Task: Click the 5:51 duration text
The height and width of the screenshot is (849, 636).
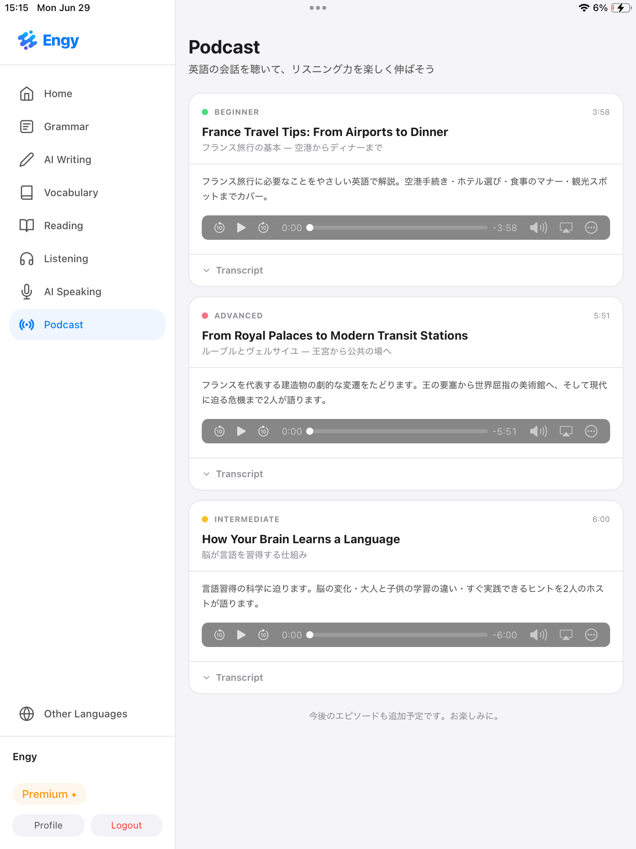Action: [x=602, y=315]
